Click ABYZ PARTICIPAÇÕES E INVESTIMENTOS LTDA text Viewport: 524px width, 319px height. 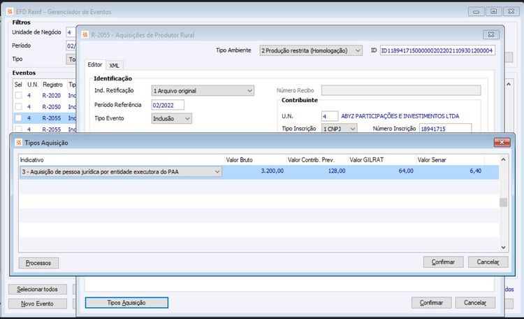[400, 116]
